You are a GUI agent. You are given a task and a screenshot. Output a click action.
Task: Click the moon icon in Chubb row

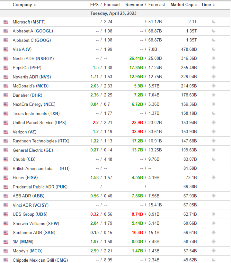[x=214, y=159]
